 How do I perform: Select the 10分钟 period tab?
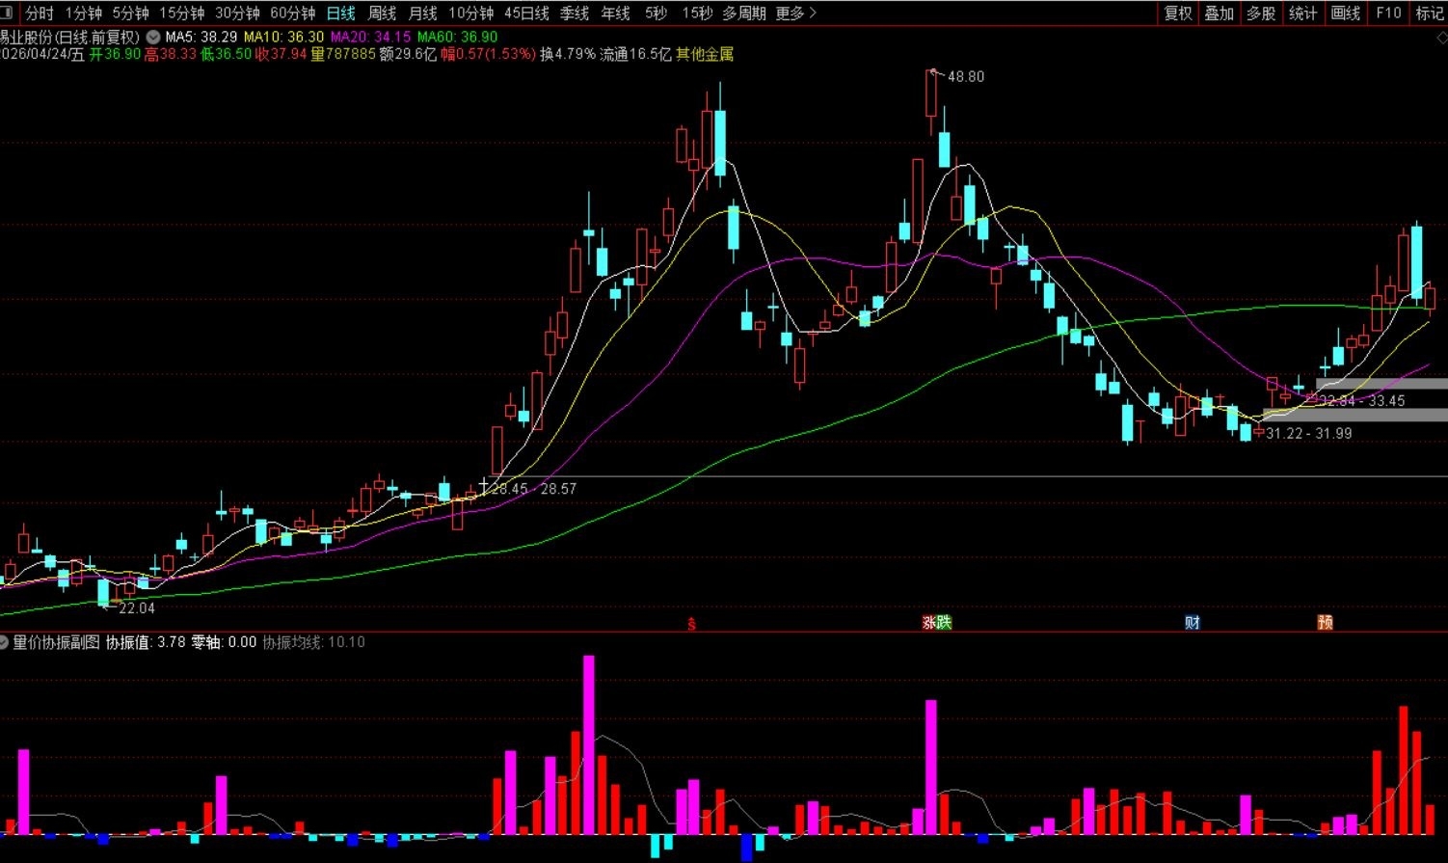[x=470, y=13]
